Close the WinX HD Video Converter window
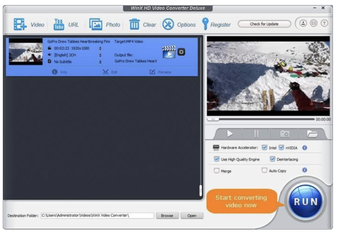 click(x=323, y=8)
